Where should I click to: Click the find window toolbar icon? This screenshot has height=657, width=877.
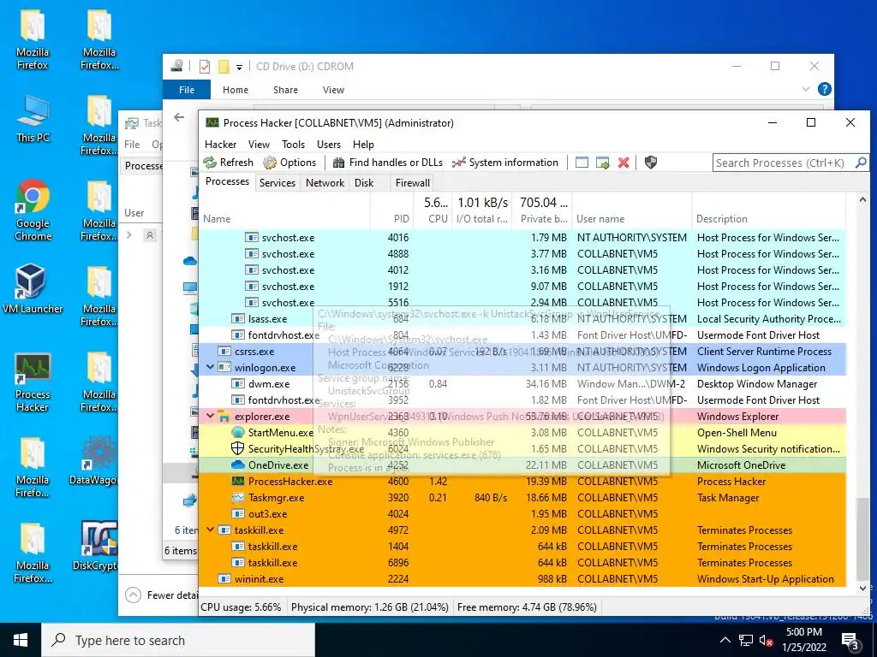pos(582,163)
